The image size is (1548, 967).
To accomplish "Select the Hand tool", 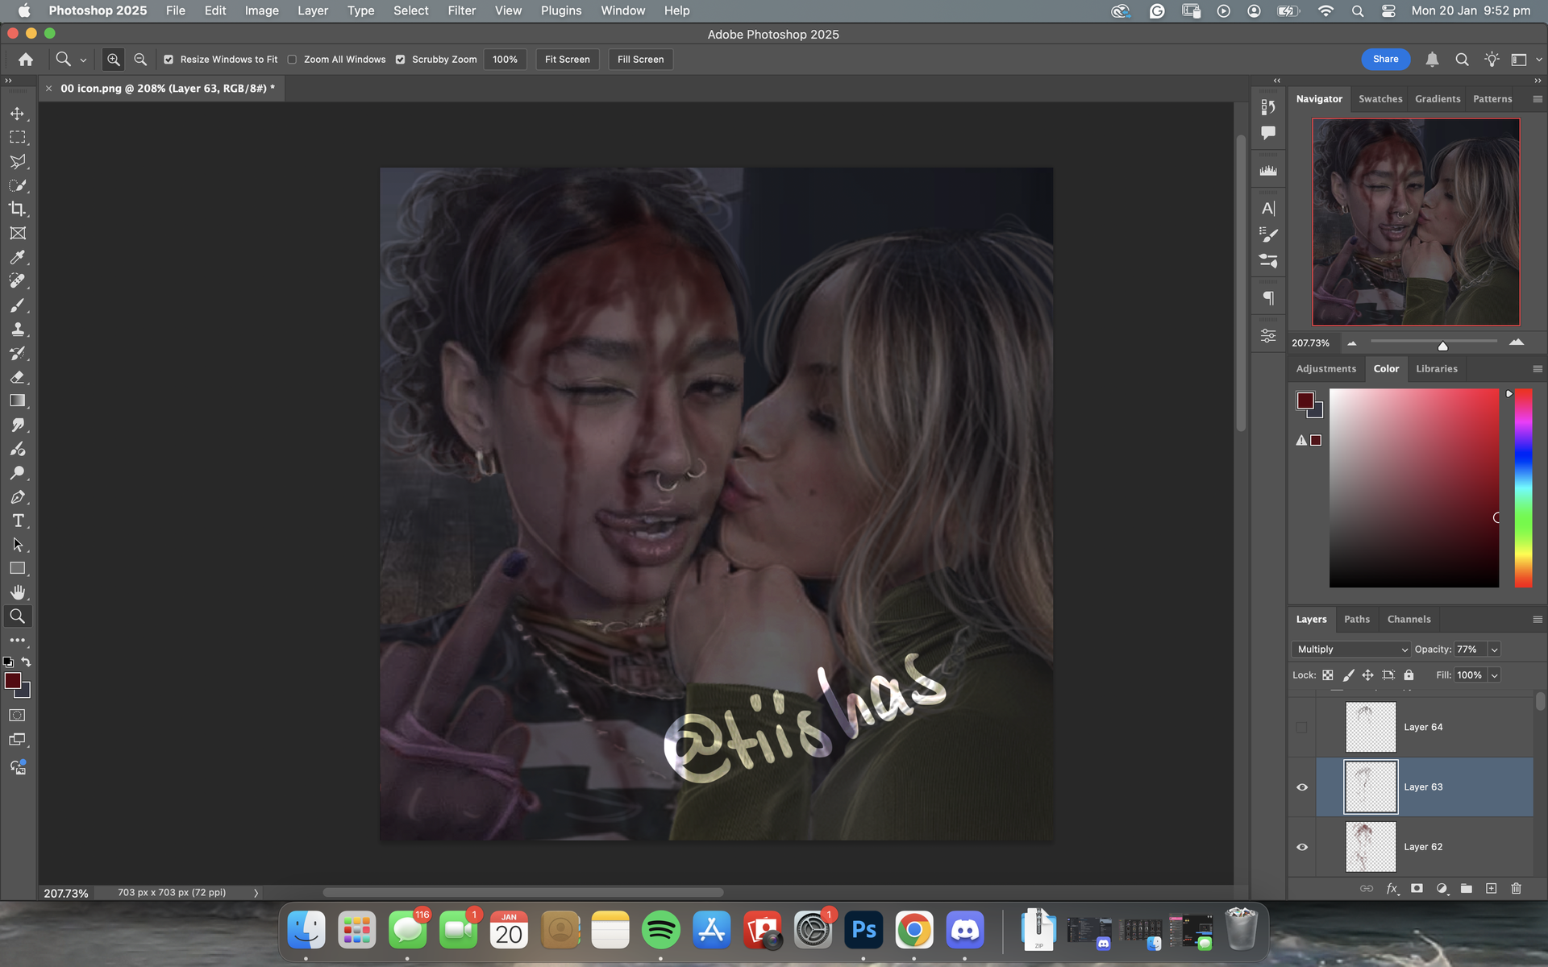I will [x=17, y=592].
